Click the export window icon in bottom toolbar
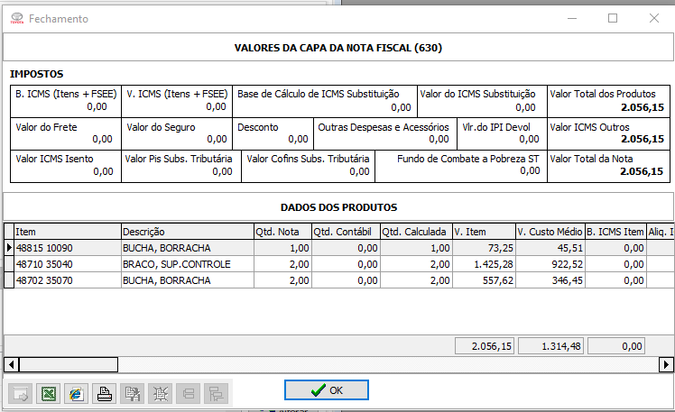Viewport: 675px width, 412px height. pos(20,393)
